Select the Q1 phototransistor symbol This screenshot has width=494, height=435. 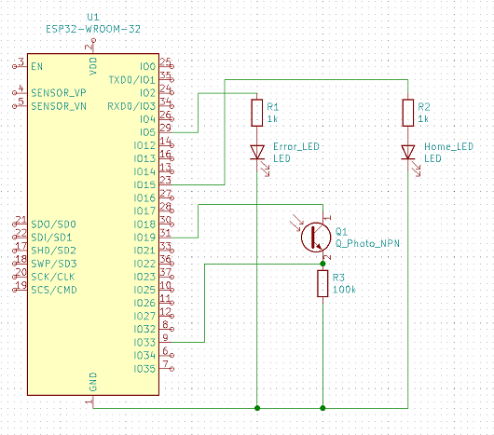[x=316, y=238]
